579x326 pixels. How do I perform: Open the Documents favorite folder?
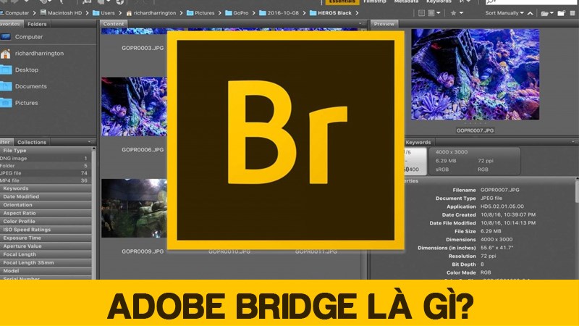click(x=30, y=86)
